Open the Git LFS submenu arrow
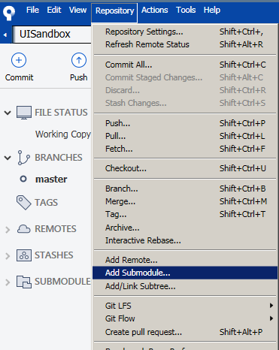Image resolution: width=279 pixels, height=350 pixels. [271, 305]
